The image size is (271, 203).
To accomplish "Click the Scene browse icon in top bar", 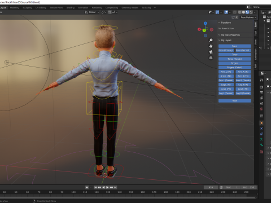I will [x=249, y=7].
